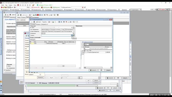This screenshot has height=97, width=172.
Task: Click the printer icon in Сельхозтехника window toolbar
Action: click(51, 15)
